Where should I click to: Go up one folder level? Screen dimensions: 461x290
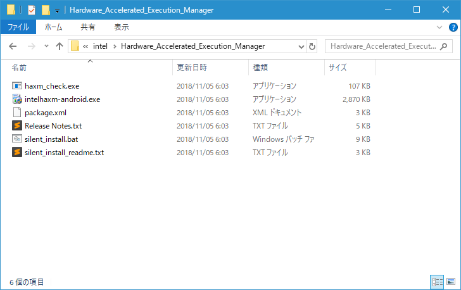tap(60, 46)
